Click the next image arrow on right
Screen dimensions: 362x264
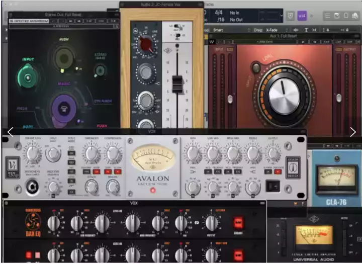[352, 132]
